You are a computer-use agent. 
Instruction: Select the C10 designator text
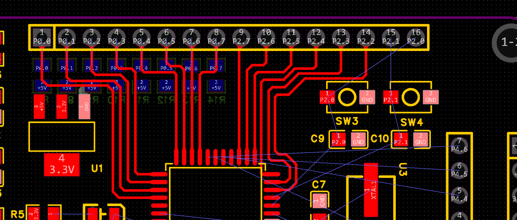[x=379, y=139]
